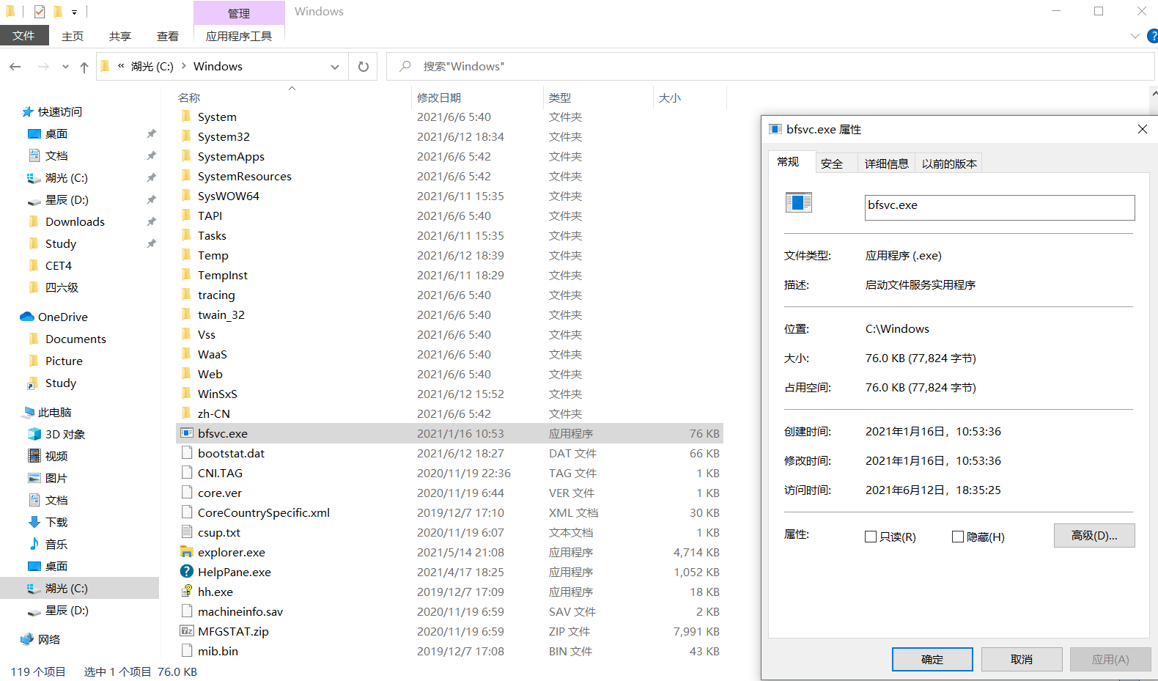Click the 网络 network icon
Image resolution: width=1158 pixels, height=681 pixels.
tap(27, 639)
